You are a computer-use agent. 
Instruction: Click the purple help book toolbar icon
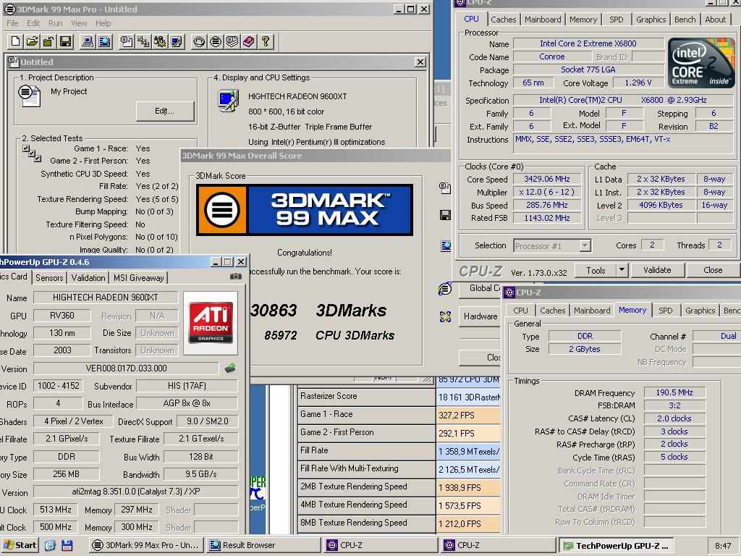click(x=249, y=41)
